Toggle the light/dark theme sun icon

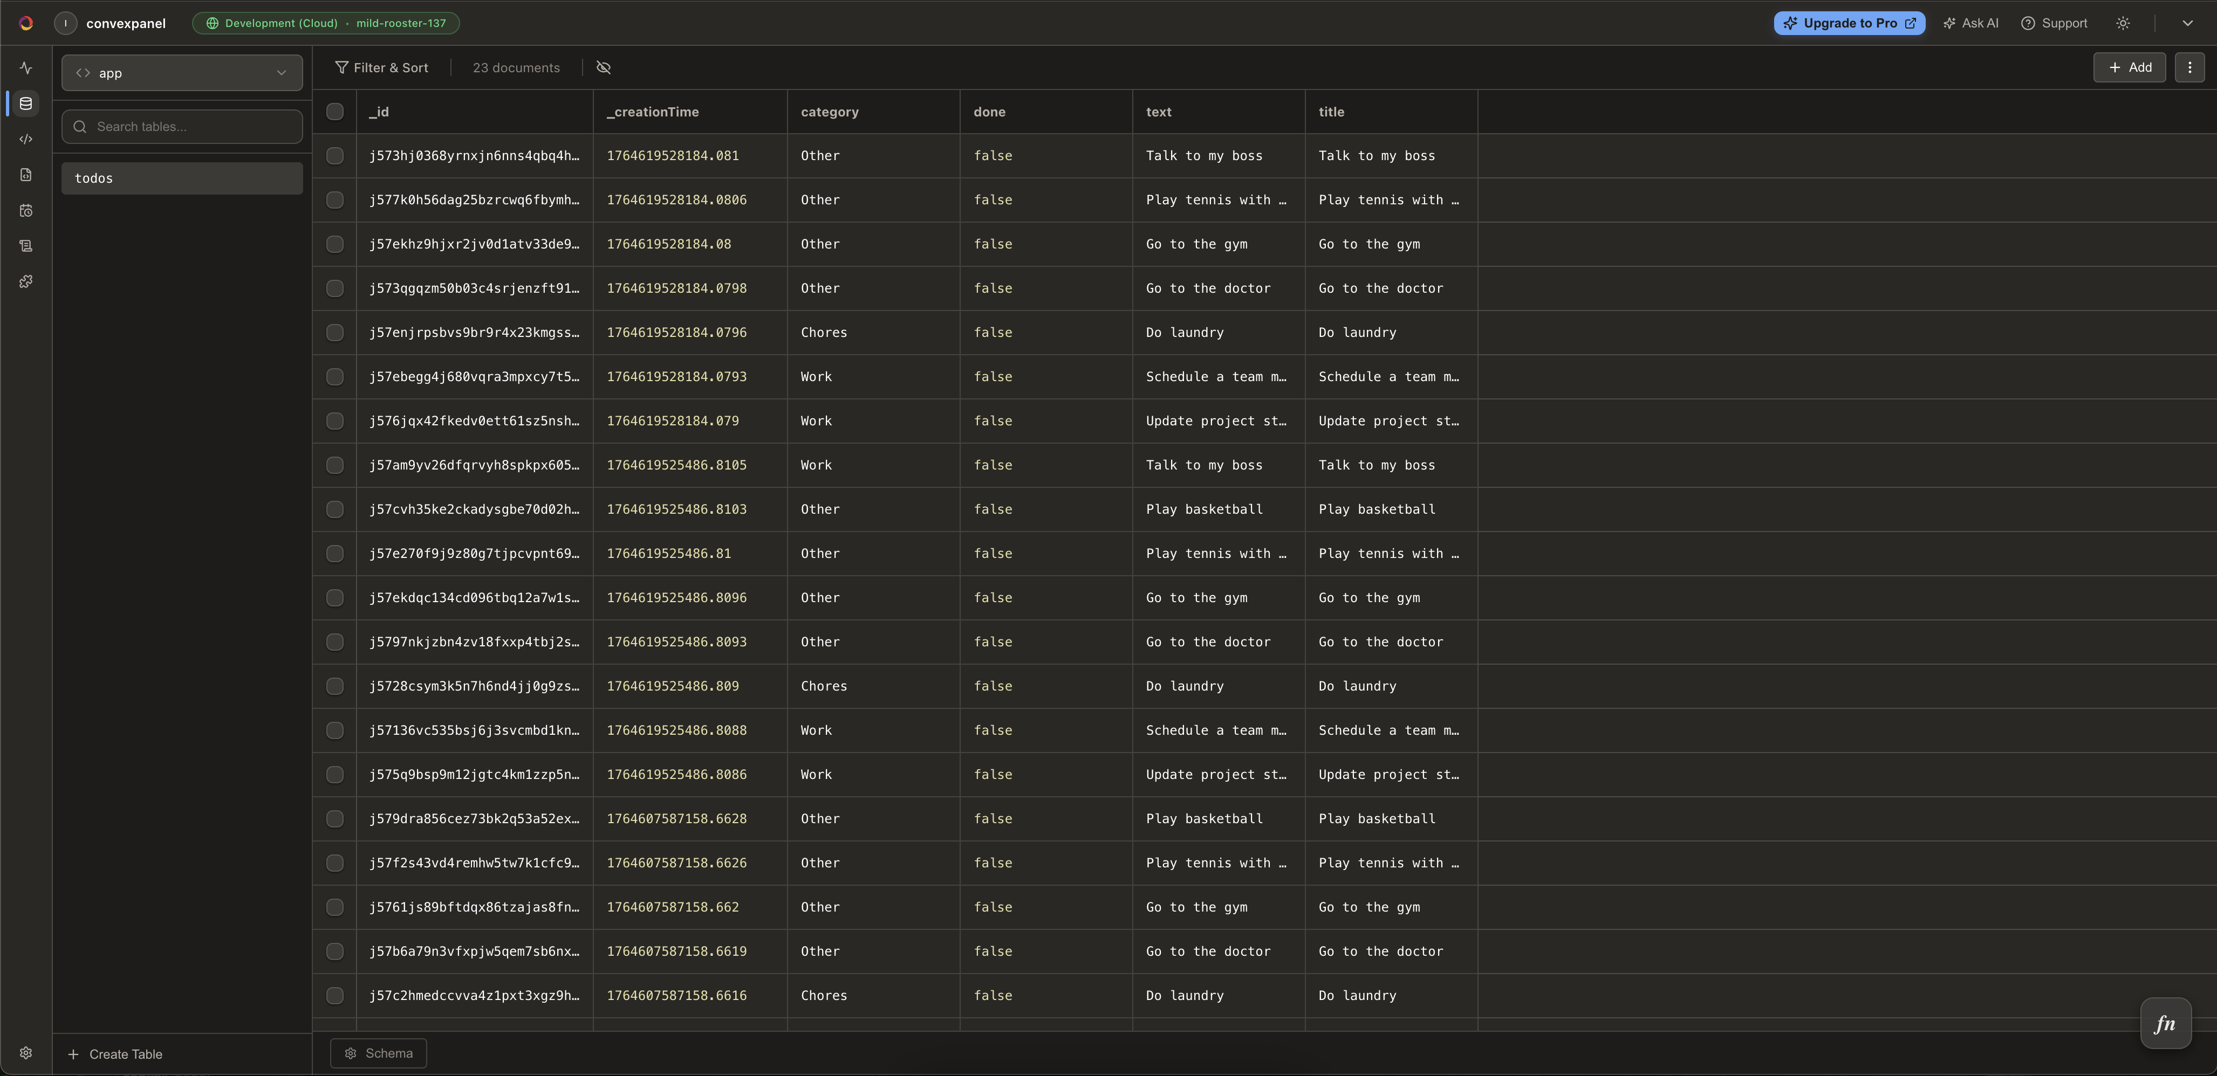click(2122, 23)
